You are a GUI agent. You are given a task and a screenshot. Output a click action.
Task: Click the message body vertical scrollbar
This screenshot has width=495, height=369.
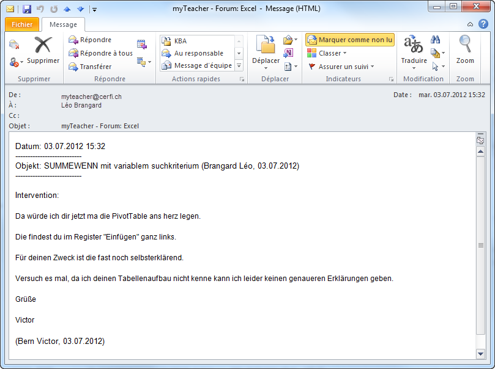480,244
